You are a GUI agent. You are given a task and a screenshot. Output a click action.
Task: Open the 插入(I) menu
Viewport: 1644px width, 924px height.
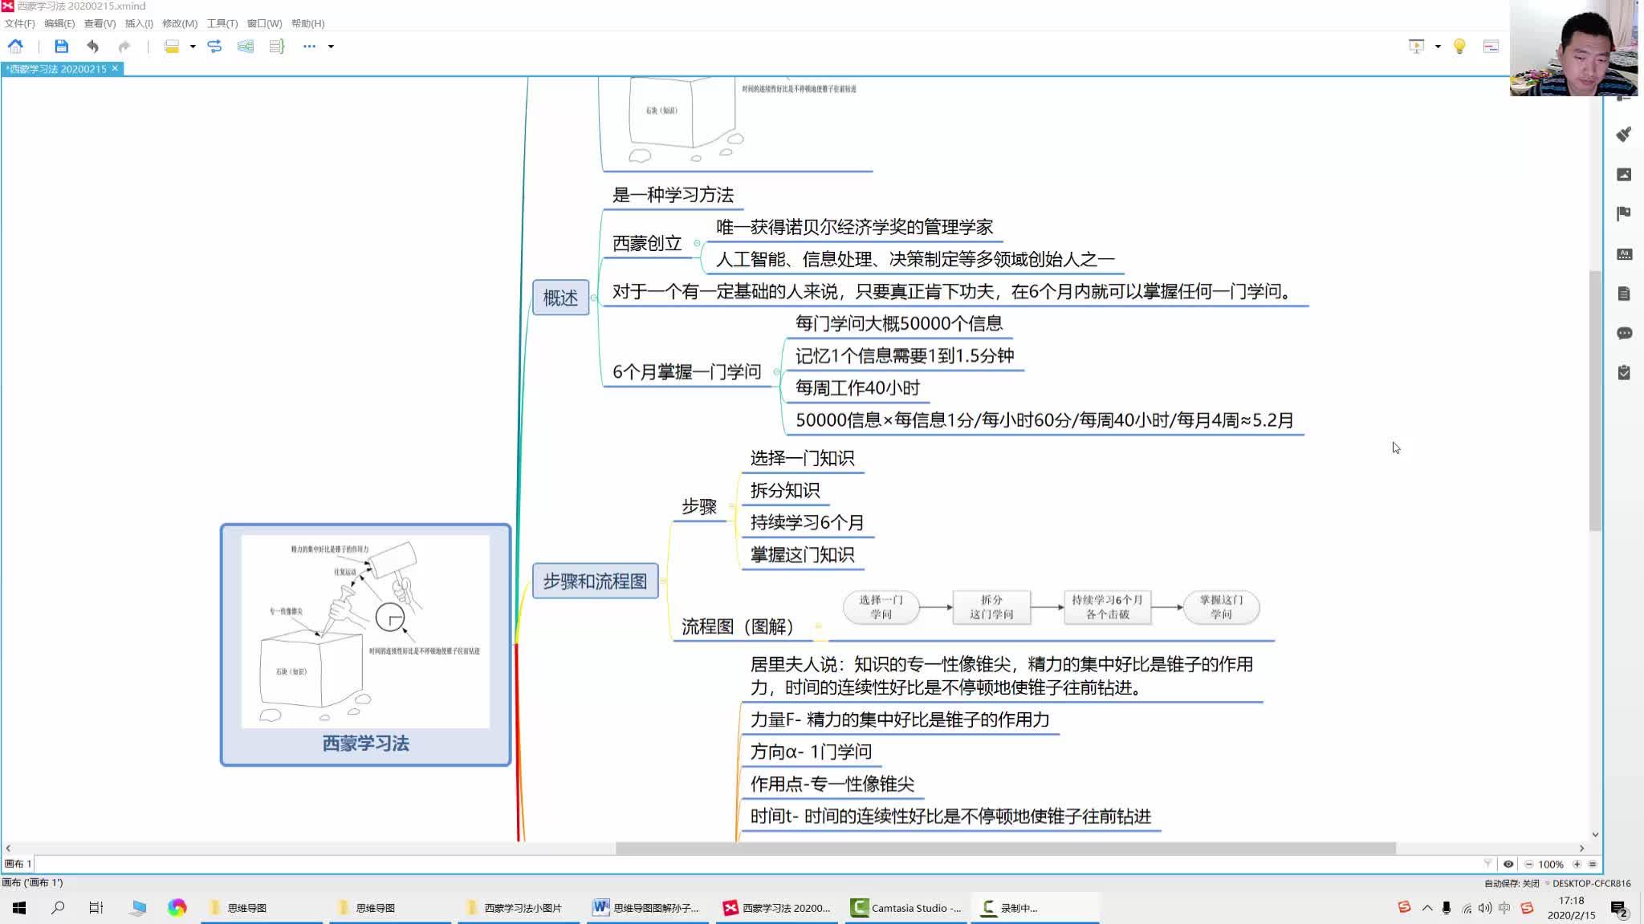(x=138, y=23)
